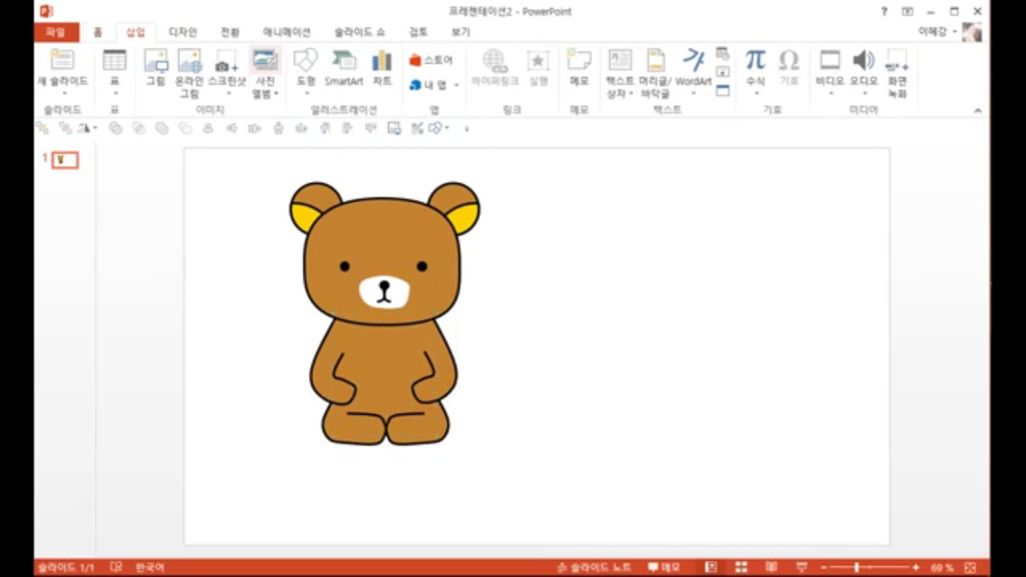Insert a SmartArt graphic
The width and height of the screenshot is (1026, 577).
point(344,68)
